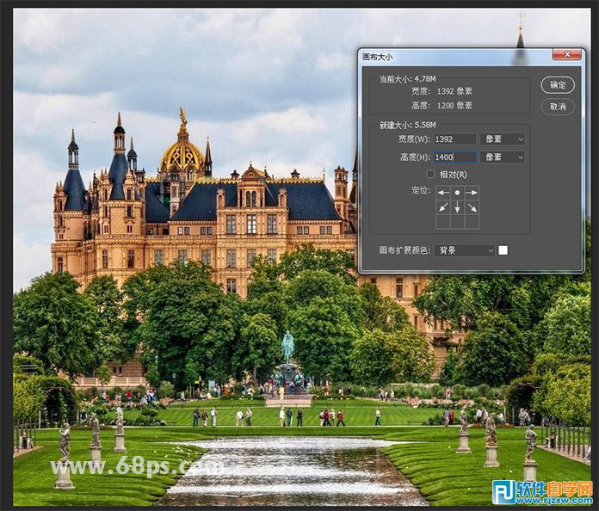Click the 宽度(W) input field showing 1392
The image size is (599, 511).
(x=454, y=139)
